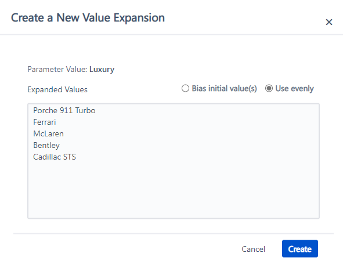This screenshot has height=271, width=343.
Task: Select the Bias initial value(s) radio button
Action: (185, 88)
